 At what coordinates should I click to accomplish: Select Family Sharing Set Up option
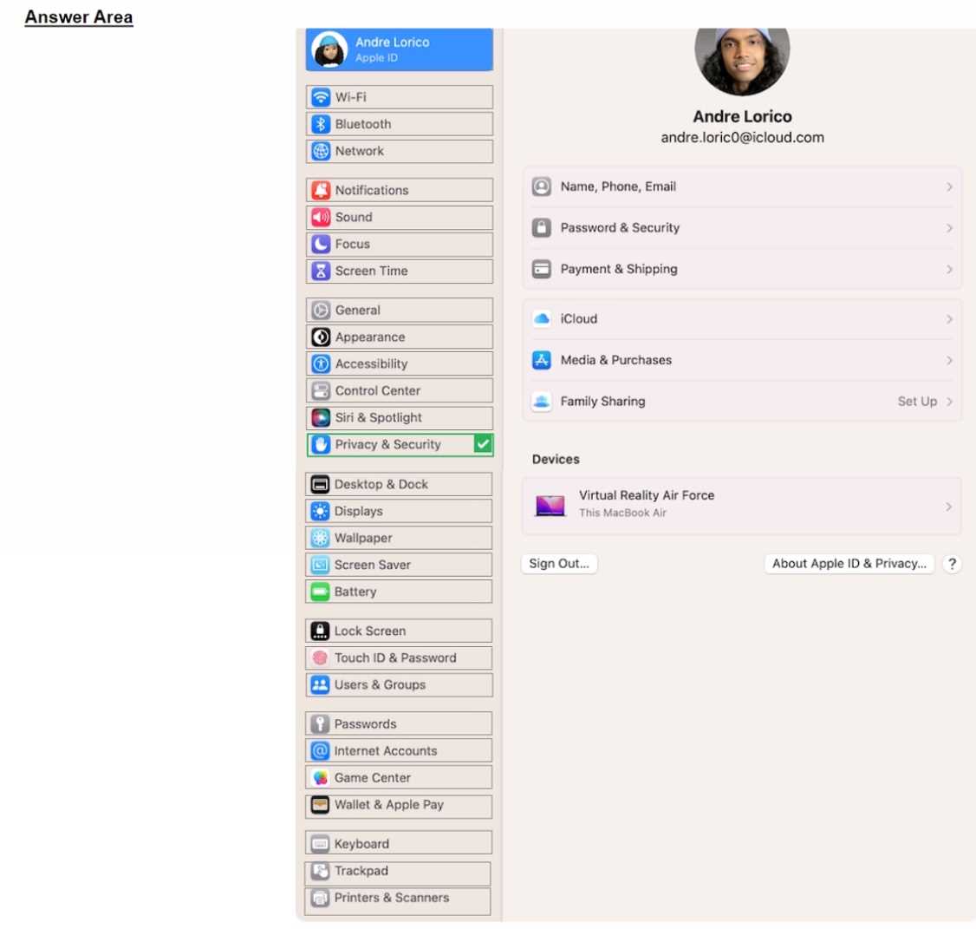(918, 401)
